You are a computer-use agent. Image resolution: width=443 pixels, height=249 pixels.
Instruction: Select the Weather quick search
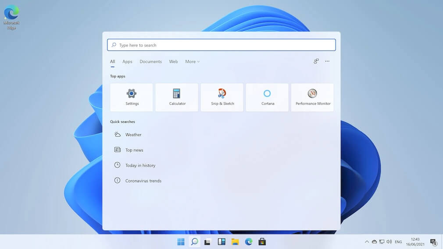tap(133, 135)
